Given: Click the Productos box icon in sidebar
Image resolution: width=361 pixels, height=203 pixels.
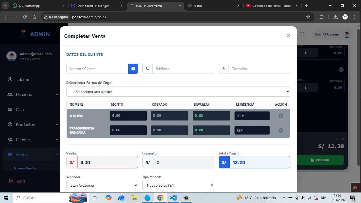Looking at the screenshot, I should 10,124.
